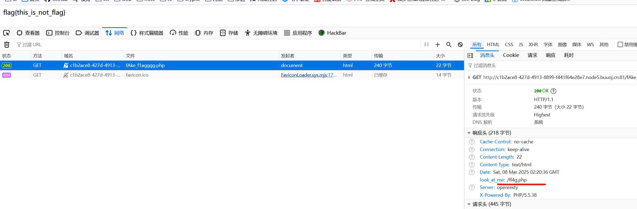Sort by 发起者 column header
This screenshot has height=209, width=637.
click(310, 56)
